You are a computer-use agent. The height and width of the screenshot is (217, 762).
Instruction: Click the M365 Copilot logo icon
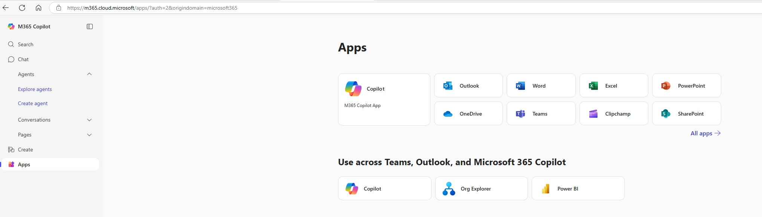[x=11, y=26]
